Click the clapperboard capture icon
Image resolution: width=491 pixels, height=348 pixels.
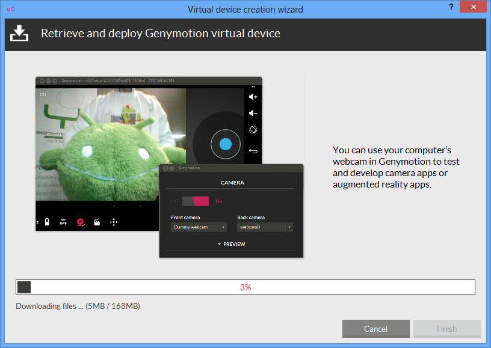pyautogui.click(x=97, y=222)
